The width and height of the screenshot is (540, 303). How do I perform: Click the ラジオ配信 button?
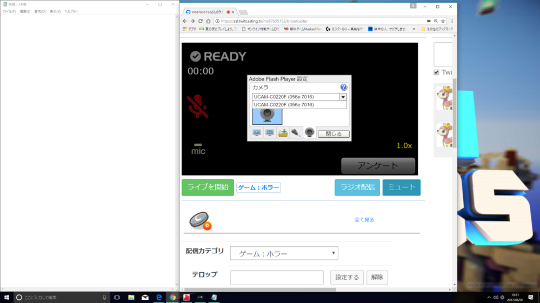(357, 187)
